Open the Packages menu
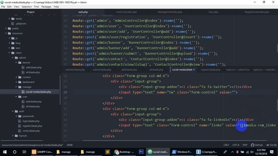Viewport: 278px width, 156px height. click(46, 7)
